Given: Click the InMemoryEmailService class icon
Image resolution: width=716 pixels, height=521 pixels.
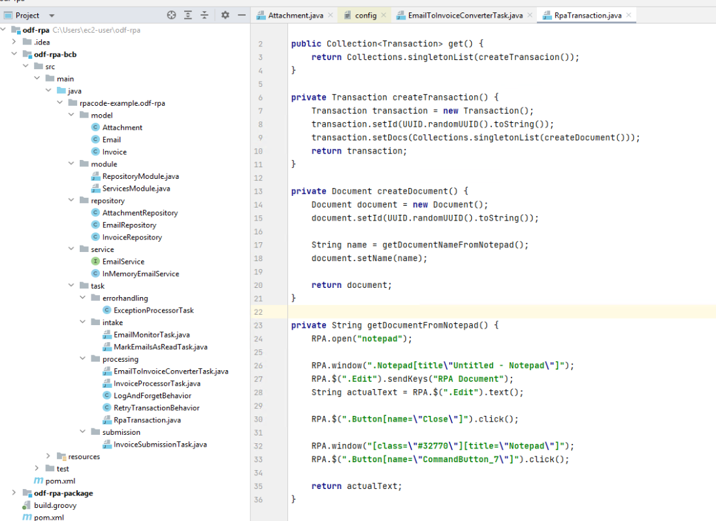Looking at the screenshot, I should [95, 274].
